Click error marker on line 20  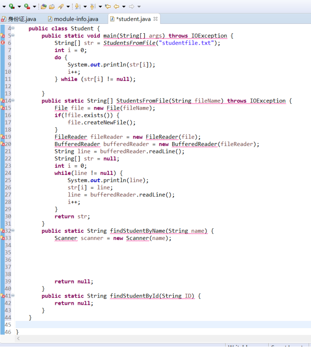coord(3,144)
